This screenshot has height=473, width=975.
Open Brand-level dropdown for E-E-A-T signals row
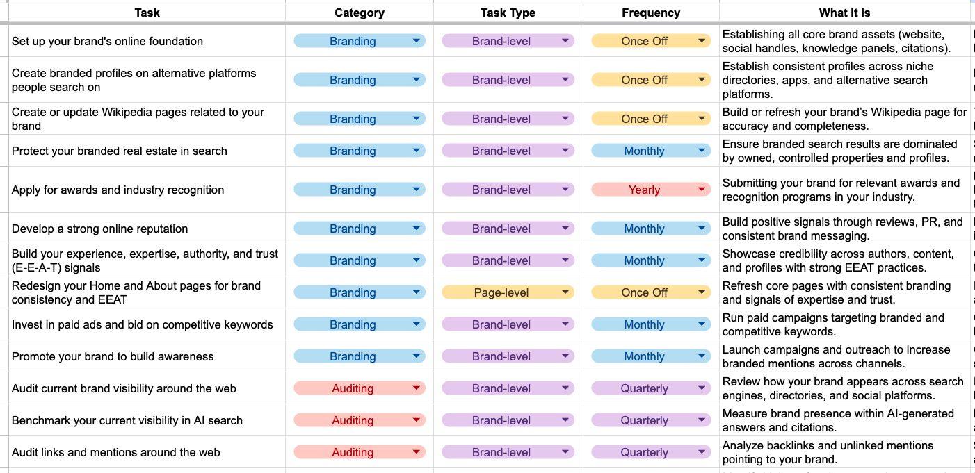[x=508, y=260]
